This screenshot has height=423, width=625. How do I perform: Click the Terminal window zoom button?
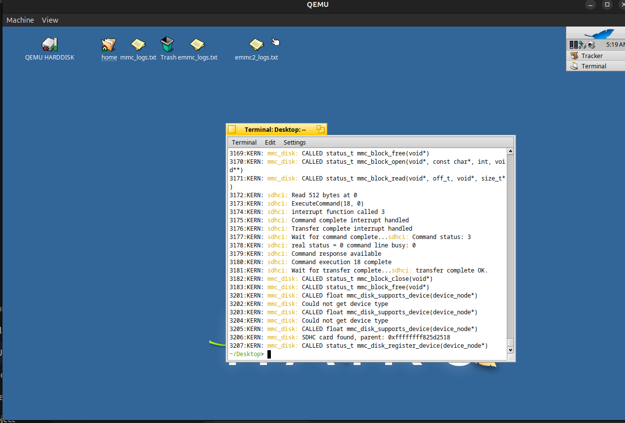coord(321,129)
